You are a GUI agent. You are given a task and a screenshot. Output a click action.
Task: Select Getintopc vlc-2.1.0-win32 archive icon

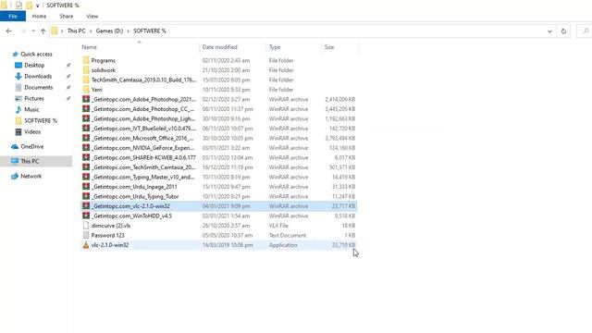tap(86, 206)
